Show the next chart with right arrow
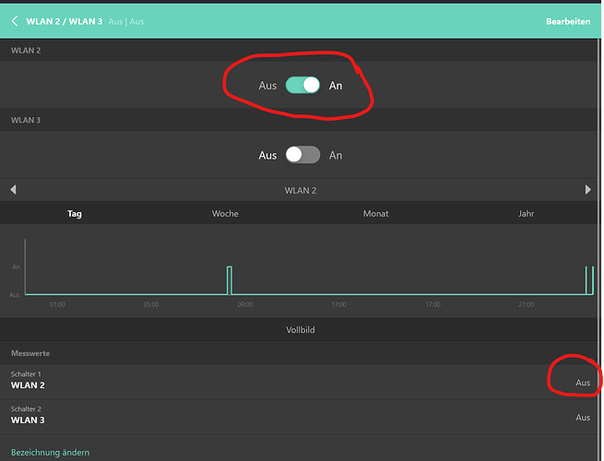Image resolution: width=604 pixels, height=461 pixels. [588, 190]
